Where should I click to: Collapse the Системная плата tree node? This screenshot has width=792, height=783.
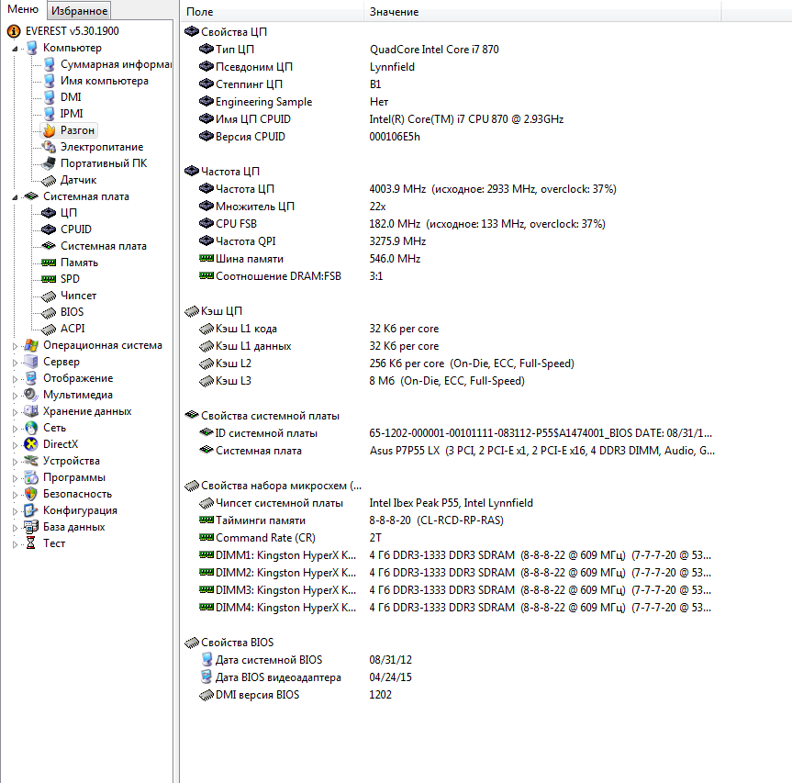[16, 197]
